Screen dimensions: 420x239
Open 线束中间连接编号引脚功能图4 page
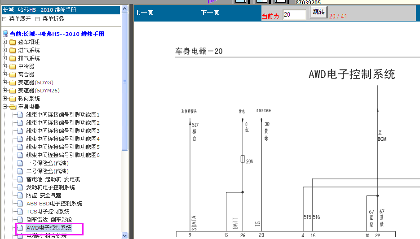tap(63, 139)
